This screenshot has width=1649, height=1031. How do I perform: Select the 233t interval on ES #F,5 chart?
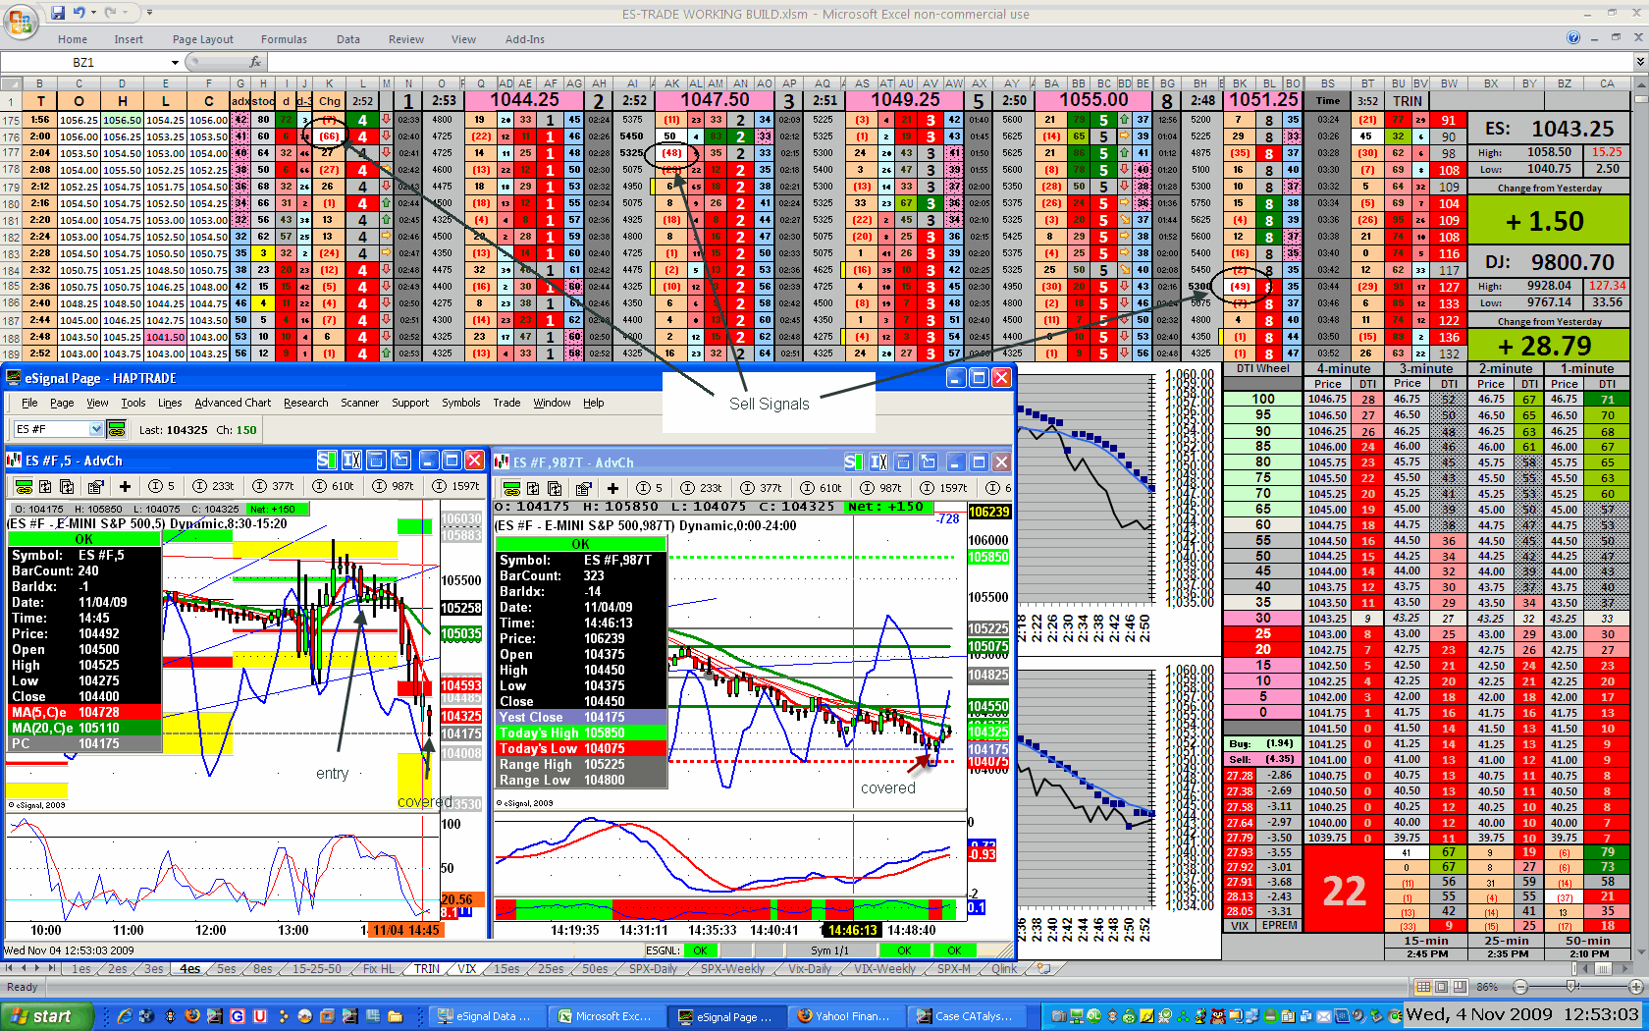coord(214,486)
